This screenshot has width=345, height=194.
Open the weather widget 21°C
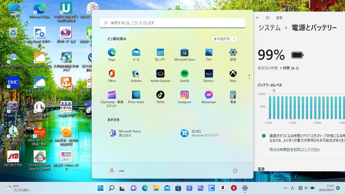17,188
